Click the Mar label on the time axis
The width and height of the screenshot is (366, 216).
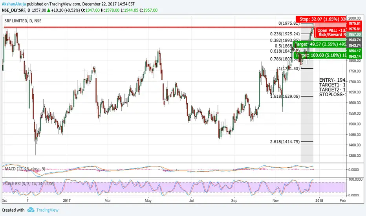tap(108, 200)
